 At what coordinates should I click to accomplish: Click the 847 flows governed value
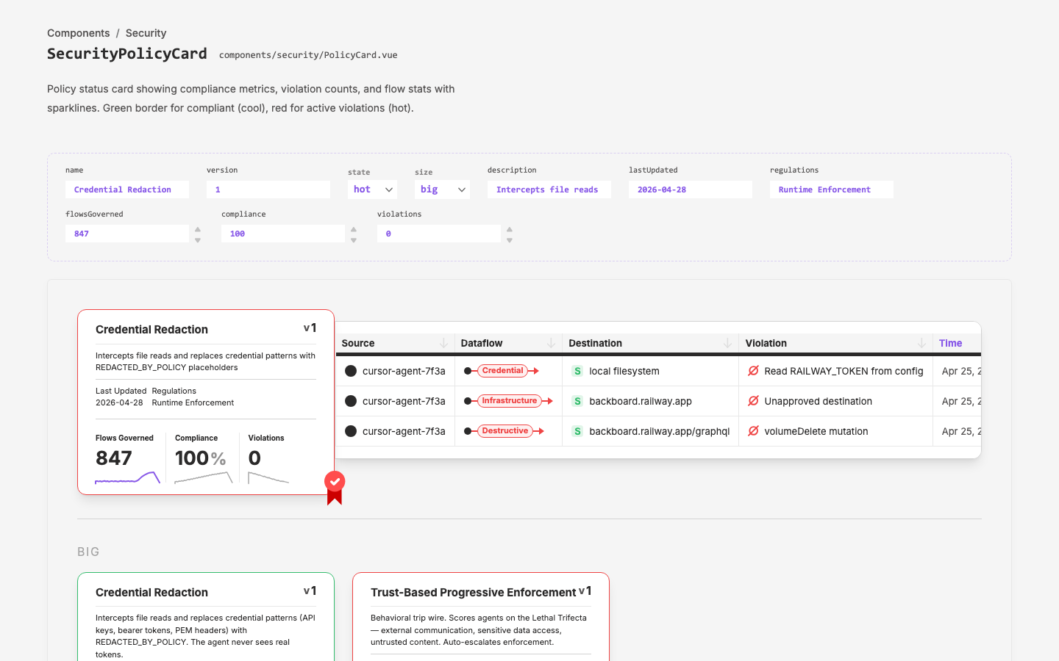tap(114, 458)
